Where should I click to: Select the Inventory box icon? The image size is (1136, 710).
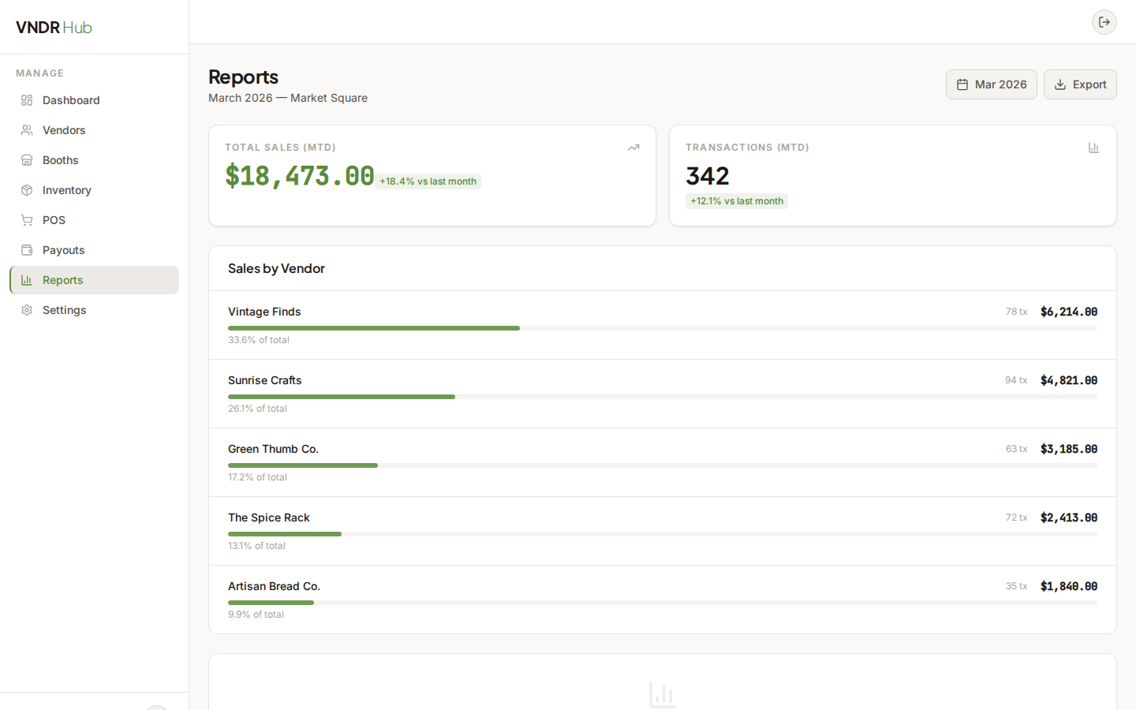coord(26,190)
